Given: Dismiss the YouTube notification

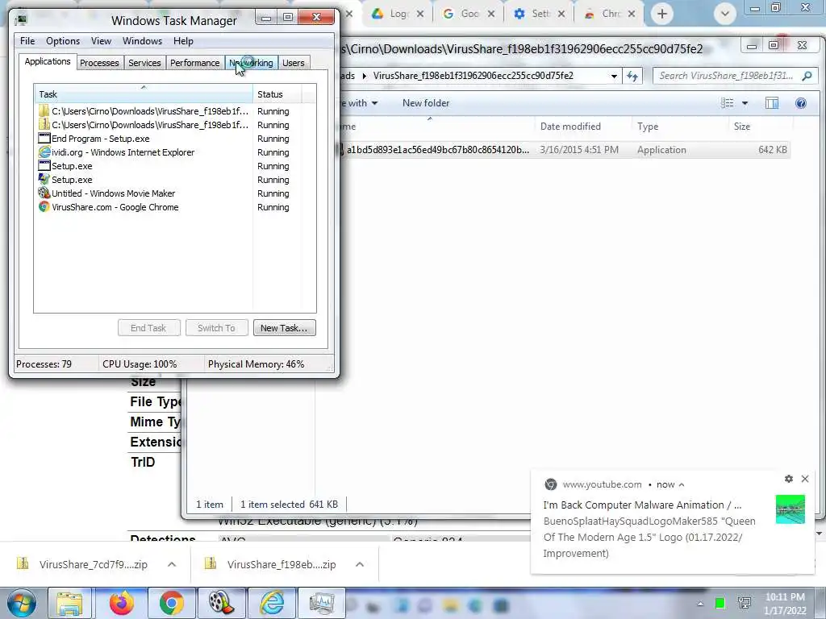Looking at the screenshot, I should [x=805, y=479].
